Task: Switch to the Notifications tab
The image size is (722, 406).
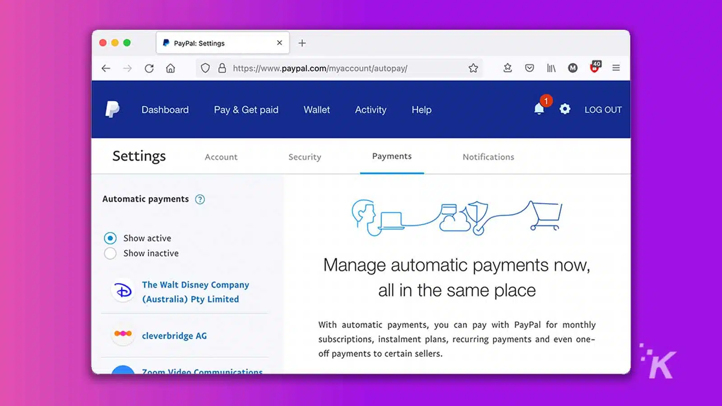Action: tap(488, 157)
